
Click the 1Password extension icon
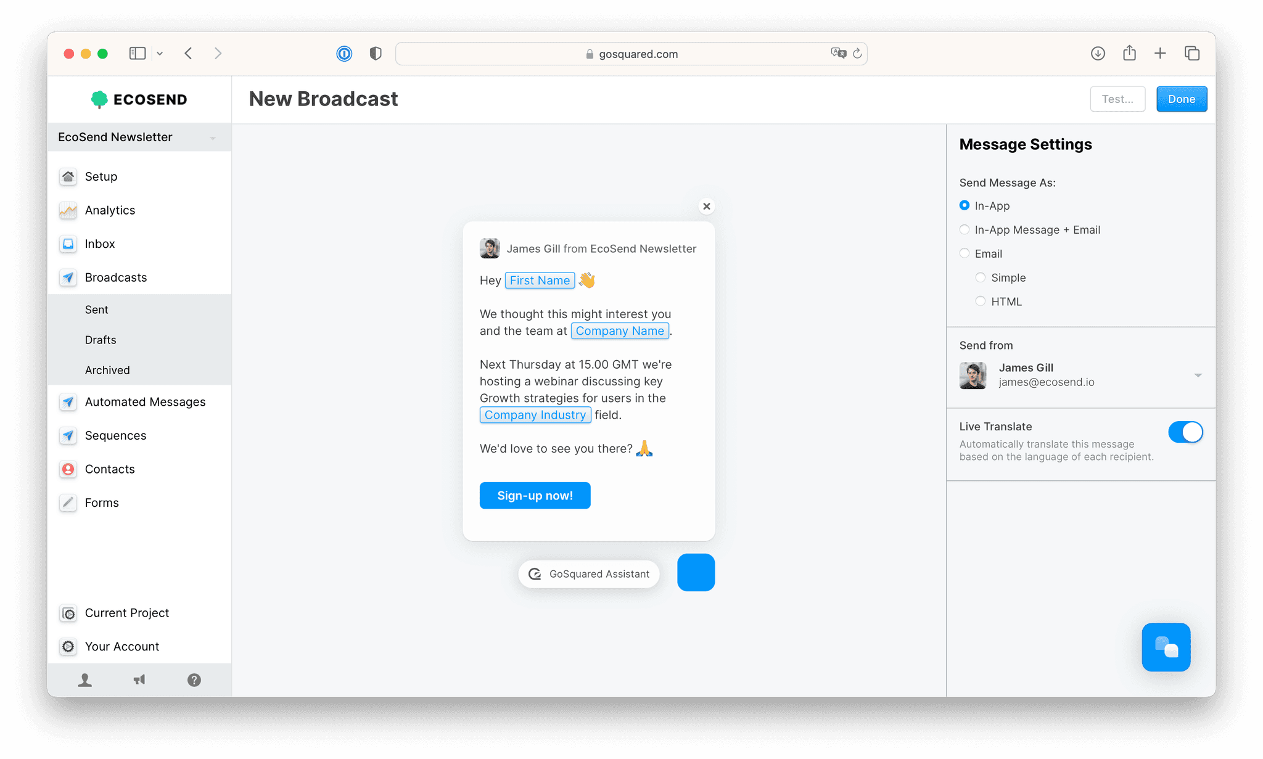tap(344, 54)
